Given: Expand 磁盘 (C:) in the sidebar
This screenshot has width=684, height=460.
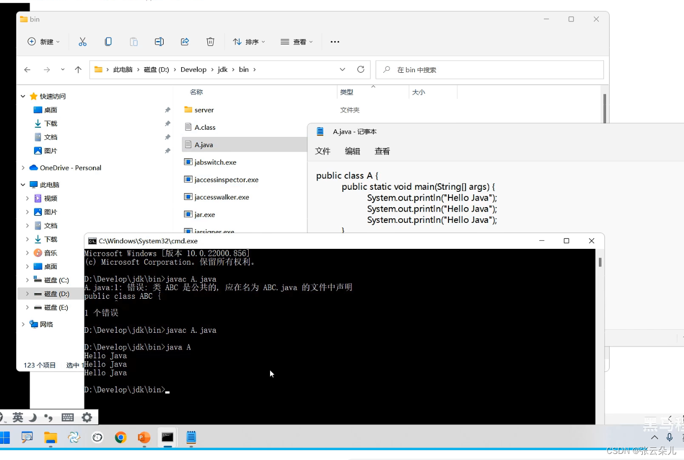Looking at the screenshot, I should point(28,279).
